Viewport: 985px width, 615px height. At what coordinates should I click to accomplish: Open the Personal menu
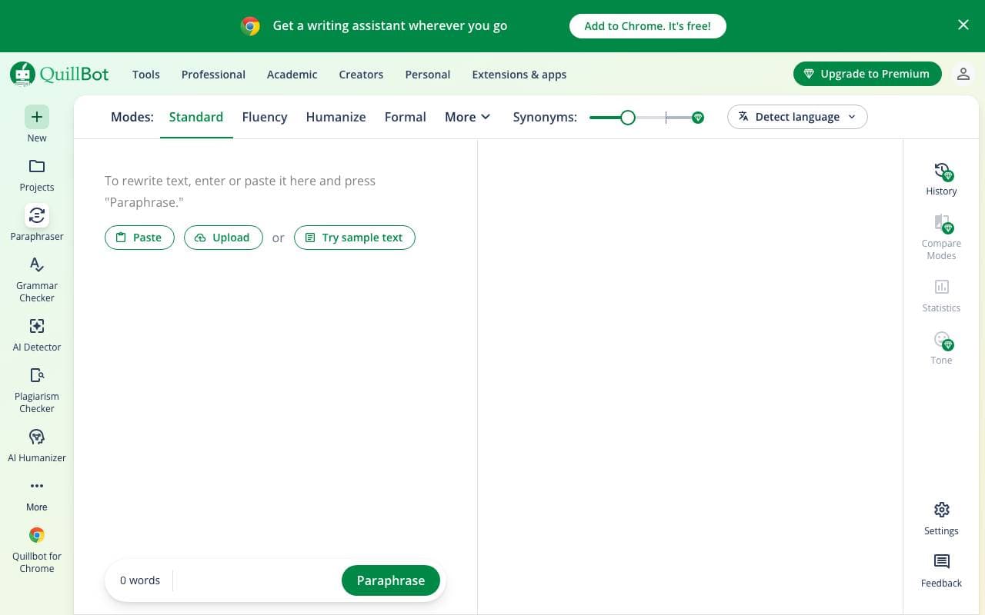pos(428,75)
